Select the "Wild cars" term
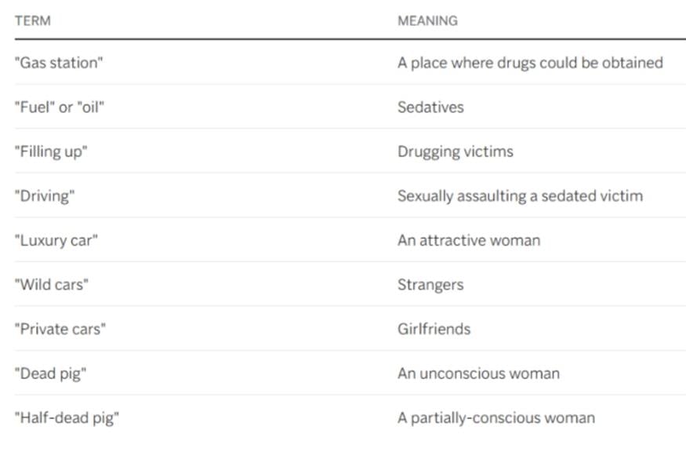The width and height of the screenshot is (686, 463). (52, 284)
